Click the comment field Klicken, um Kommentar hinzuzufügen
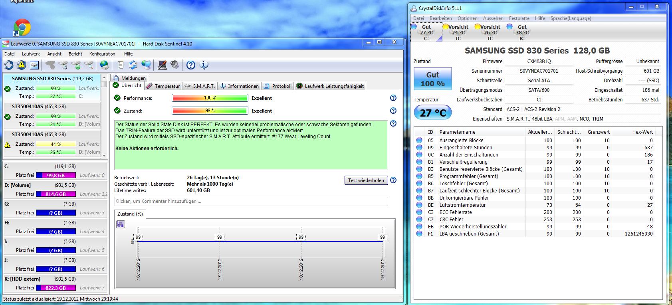The width and height of the screenshot is (672, 305). click(251, 201)
